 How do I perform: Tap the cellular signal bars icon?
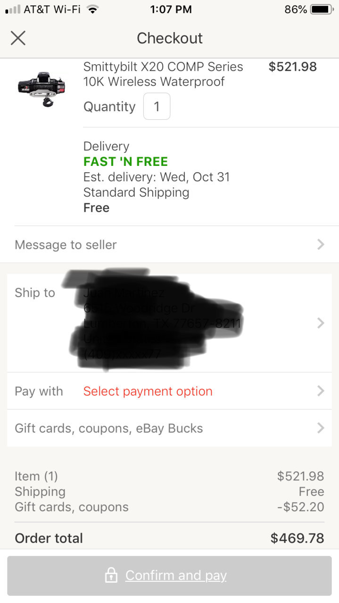click(x=13, y=9)
